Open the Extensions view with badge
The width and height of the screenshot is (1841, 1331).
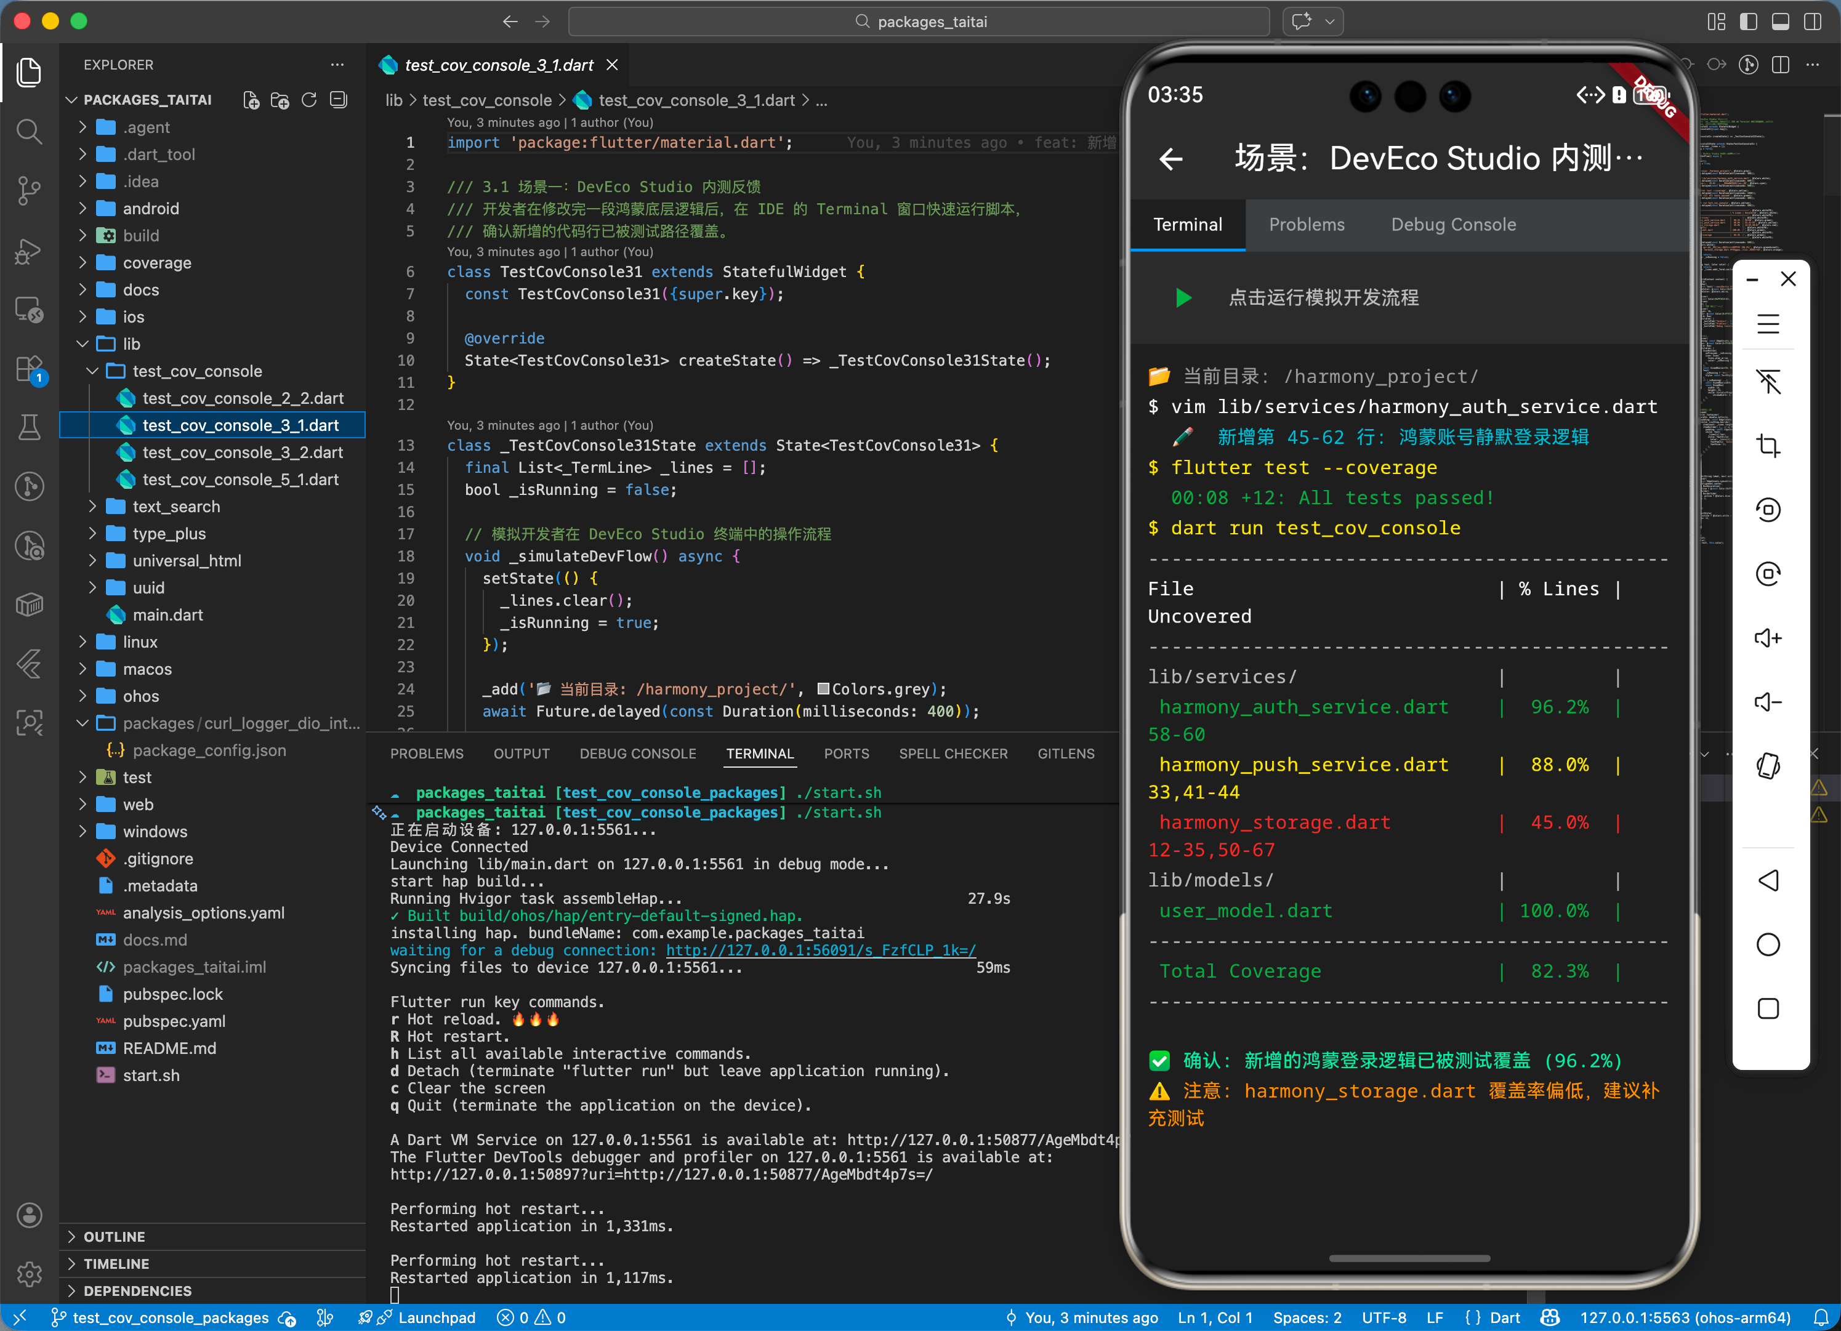[29, 369]
